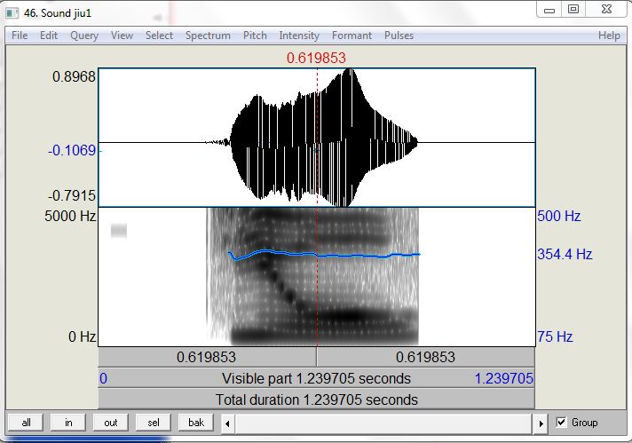
Task: Click the 354.4 Hz pitch value
Action: 565,255
